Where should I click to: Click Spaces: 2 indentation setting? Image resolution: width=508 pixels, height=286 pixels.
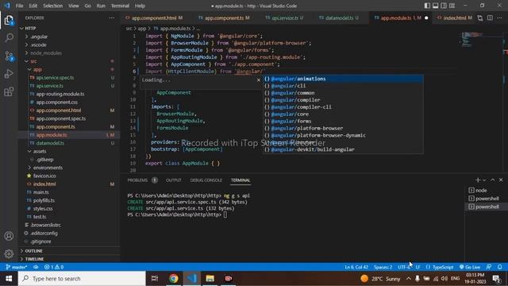point(383,267)
